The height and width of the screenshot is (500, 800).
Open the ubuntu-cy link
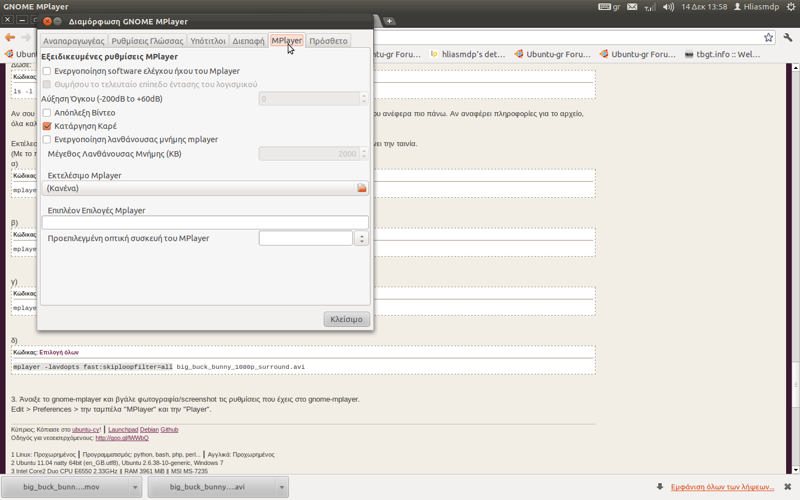click(86, 429)
